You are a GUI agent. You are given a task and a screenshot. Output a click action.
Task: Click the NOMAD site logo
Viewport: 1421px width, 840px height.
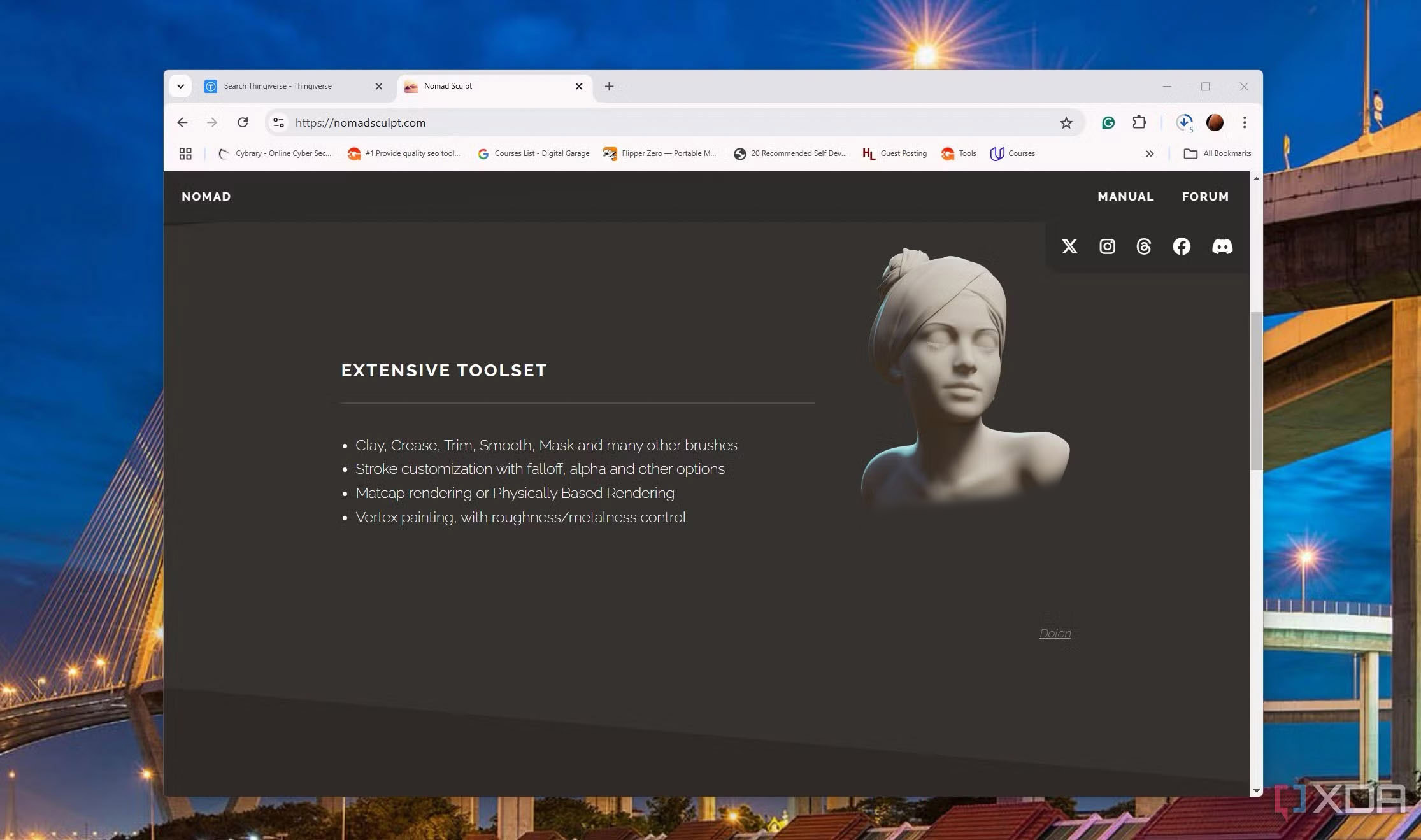click(x=206, y=197)
